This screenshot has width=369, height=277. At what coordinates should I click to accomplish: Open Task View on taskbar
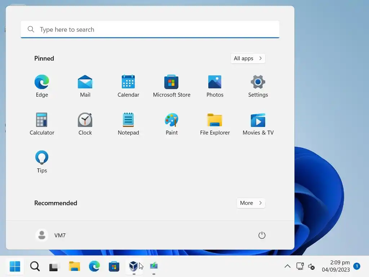click(x=54, y=267)
